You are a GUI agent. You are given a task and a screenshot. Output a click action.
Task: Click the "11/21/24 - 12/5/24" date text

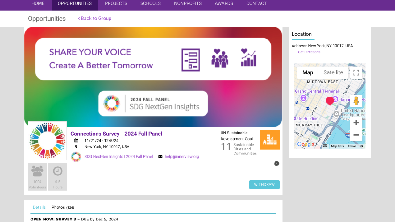[x=102, y=141]
